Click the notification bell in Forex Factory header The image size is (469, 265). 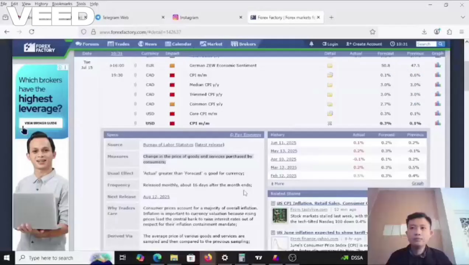coord(311,44)
